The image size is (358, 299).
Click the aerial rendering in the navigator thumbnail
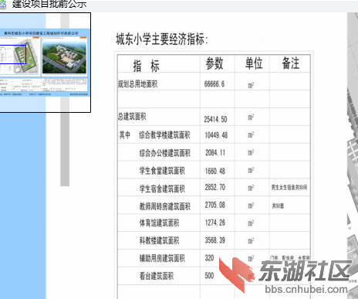pyautogui.click(x=64, y=56)
